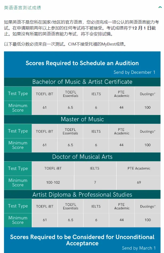
Task: Click the "Send by March 1" note
Action: (139, 248)
